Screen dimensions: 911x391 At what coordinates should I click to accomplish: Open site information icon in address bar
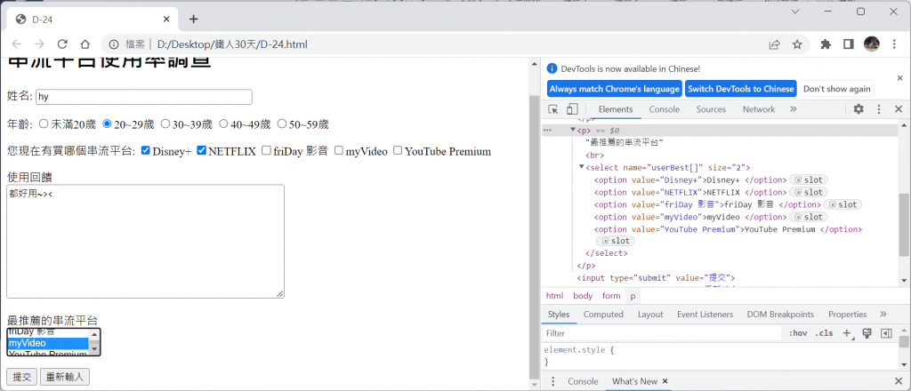[115, 44]
